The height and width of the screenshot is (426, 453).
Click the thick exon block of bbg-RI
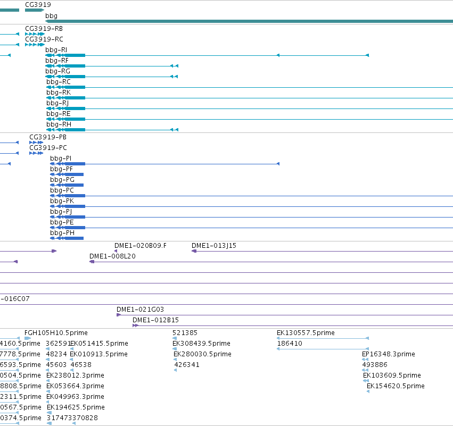pos(75,55)
